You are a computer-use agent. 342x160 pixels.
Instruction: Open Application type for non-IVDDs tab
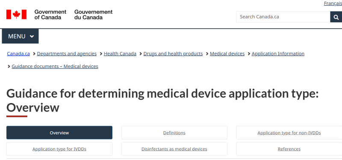[289, 133]
